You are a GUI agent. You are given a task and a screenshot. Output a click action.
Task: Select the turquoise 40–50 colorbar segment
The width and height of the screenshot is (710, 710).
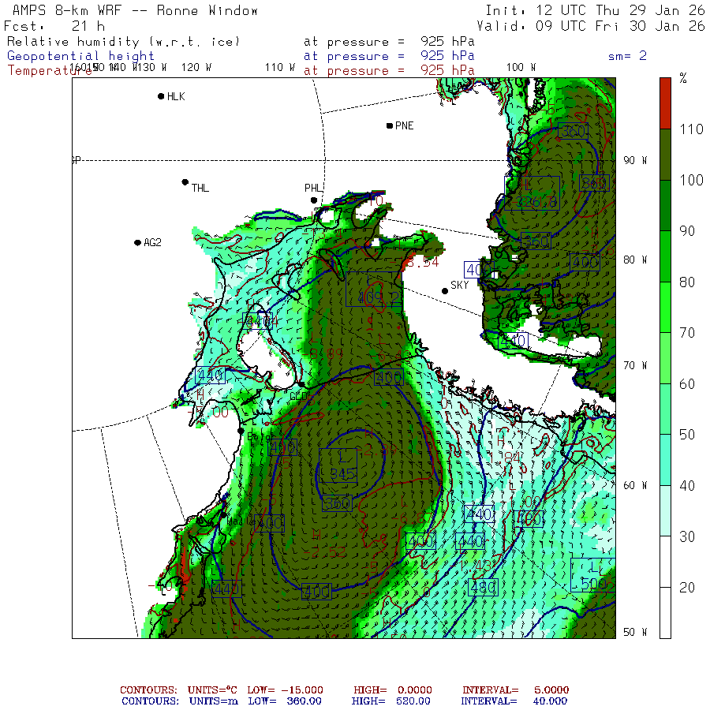coord(665,460)
